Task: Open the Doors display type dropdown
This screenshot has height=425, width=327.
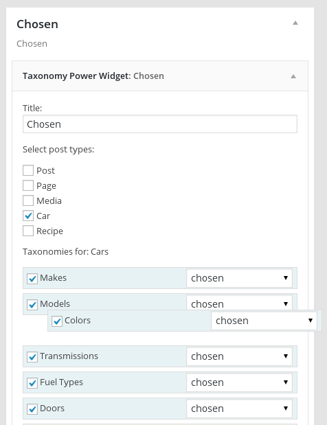Action: pos(240,409)
